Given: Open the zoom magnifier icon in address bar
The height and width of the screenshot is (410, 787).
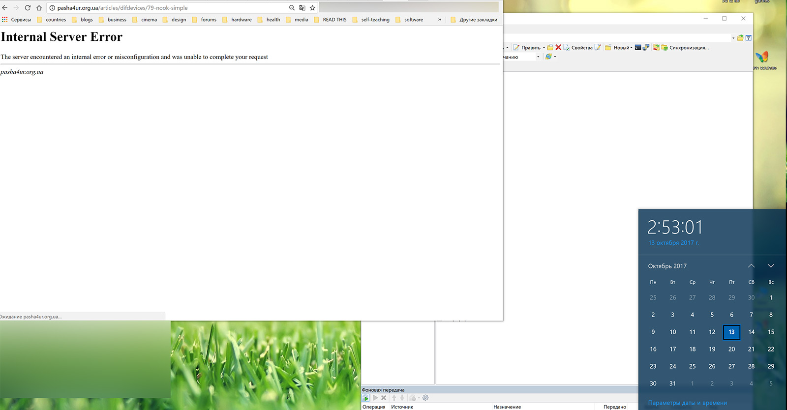Looking at the screenshot, I should tap(292, 8).
